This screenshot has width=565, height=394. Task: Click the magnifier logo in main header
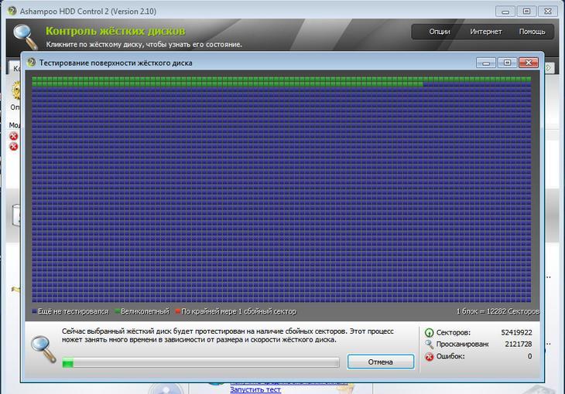(25, 36)
